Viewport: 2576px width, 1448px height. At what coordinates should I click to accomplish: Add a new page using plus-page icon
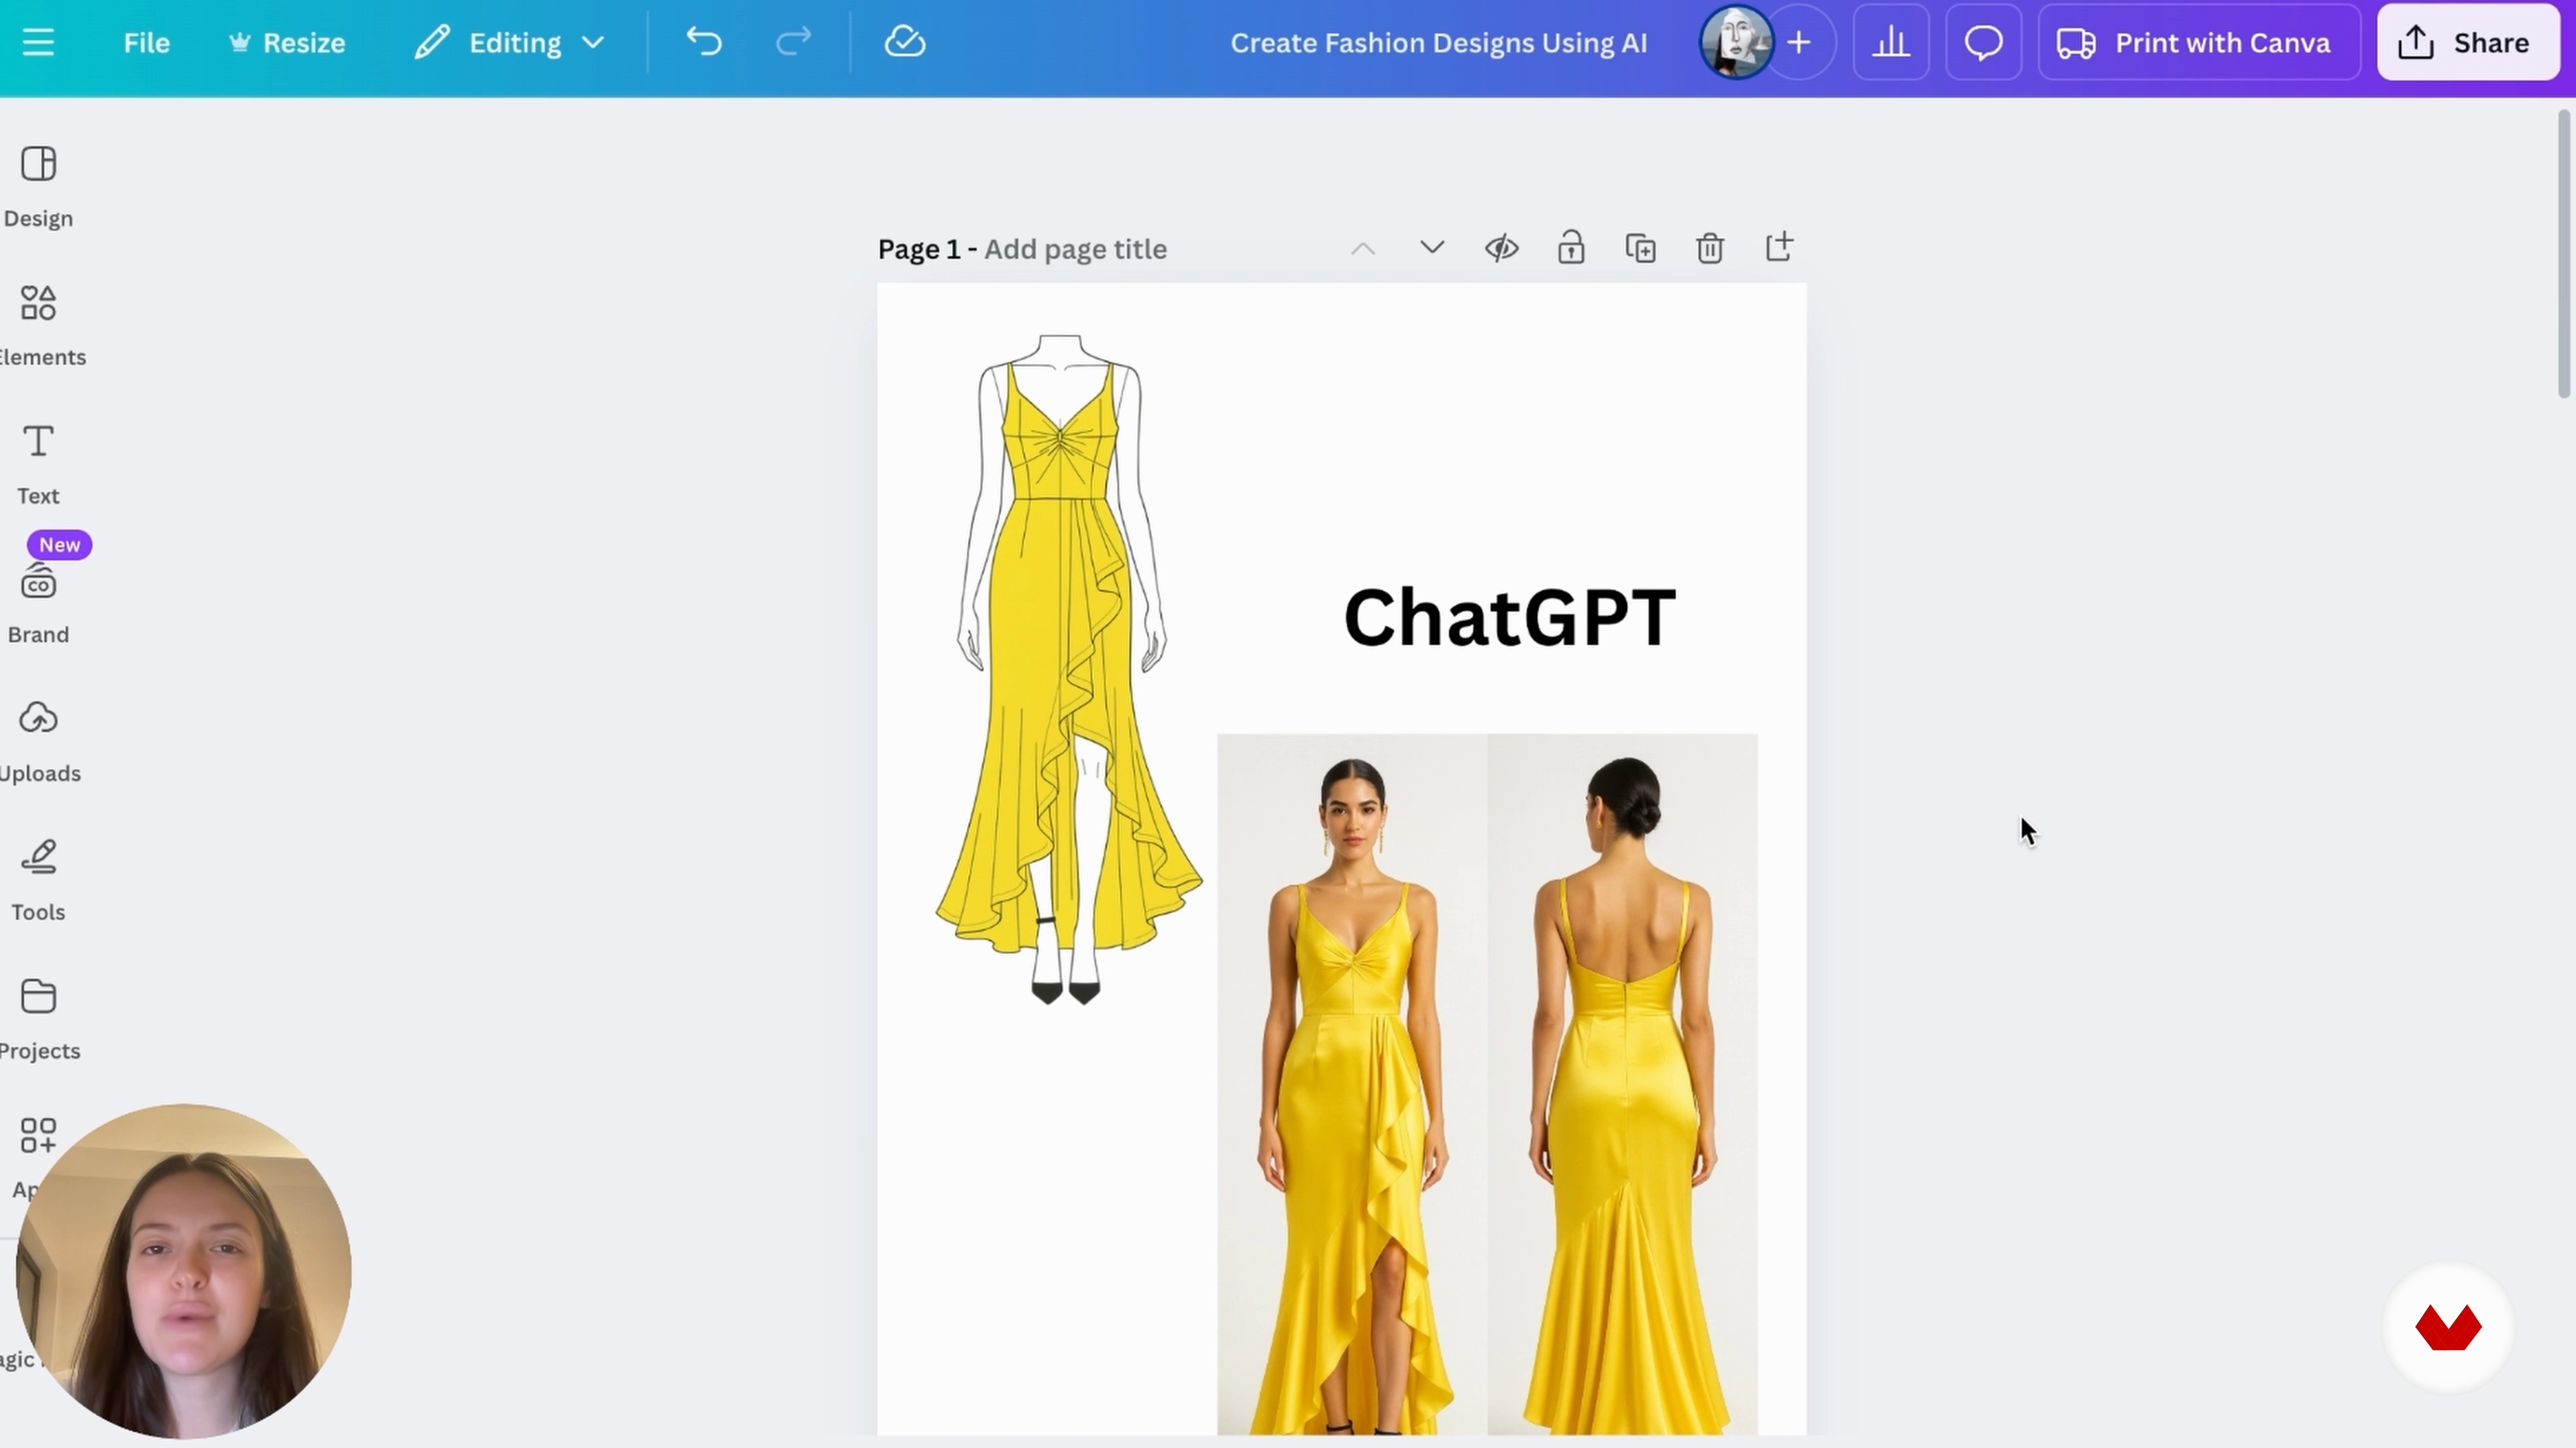click(x=1779, y=248)
